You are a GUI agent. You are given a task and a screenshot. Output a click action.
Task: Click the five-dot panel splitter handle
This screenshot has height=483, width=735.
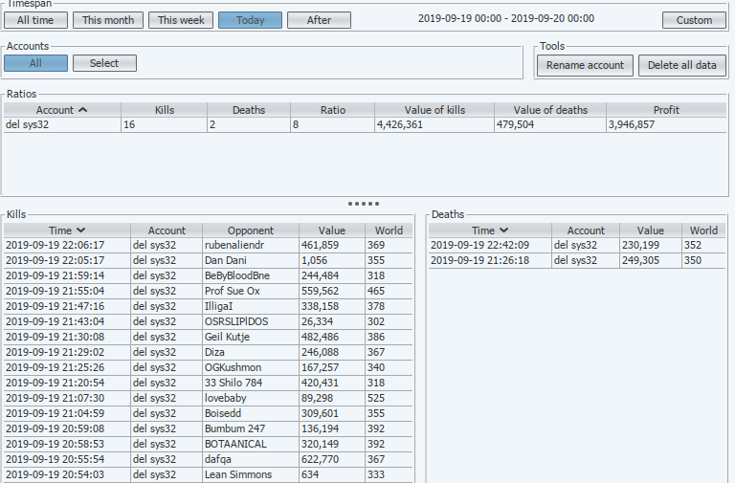[x=364, y=204]
